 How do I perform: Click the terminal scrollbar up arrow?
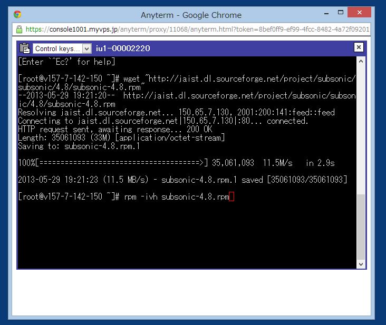click(x=361, y=62)
